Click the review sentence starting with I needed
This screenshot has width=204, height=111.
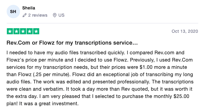coord(66,53)
